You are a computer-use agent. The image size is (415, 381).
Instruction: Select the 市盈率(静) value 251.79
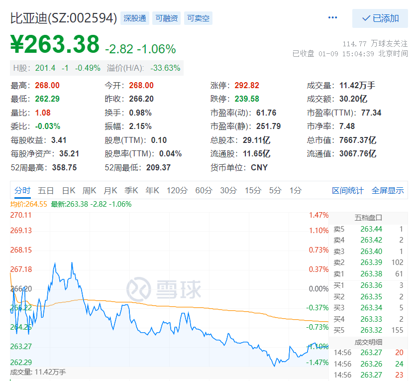click(x=268, y=127)
